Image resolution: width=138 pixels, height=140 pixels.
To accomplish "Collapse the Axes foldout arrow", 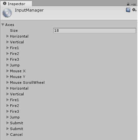I will 3,25.
